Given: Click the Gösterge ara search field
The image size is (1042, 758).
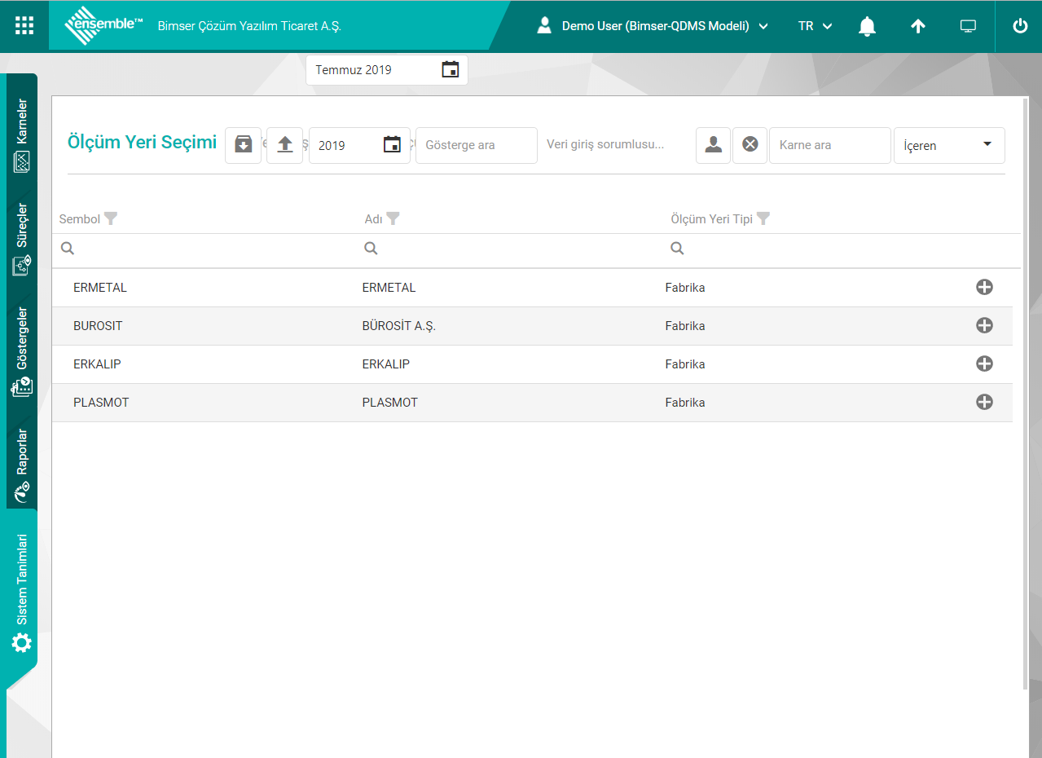Looking at the screenshot, I should 476,145.
